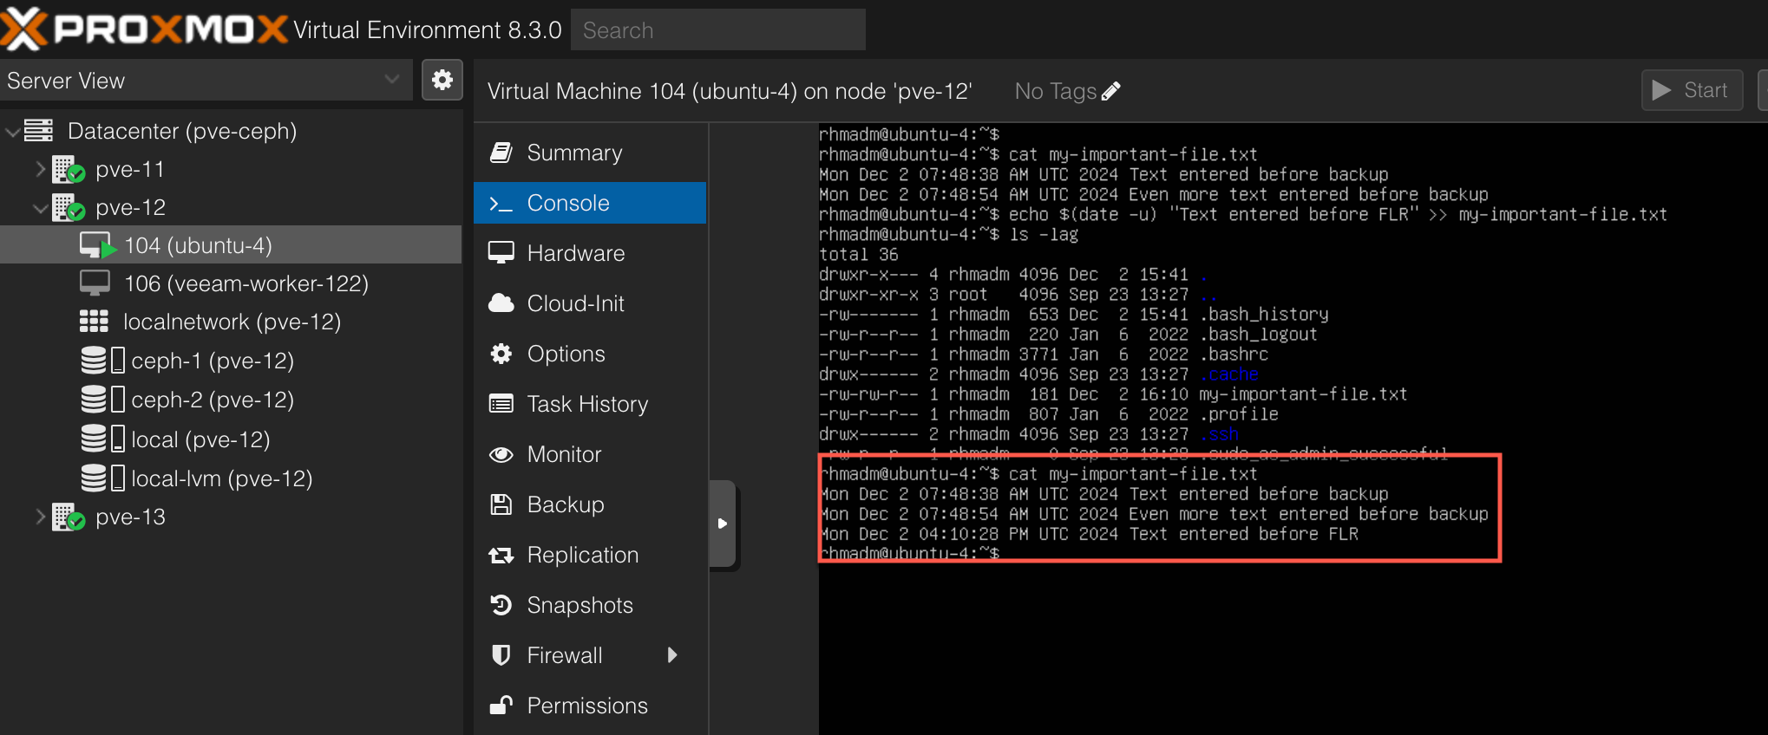Image resolution: width=1768 pixels, height=735 pixels.
Task: Click the Firewall shield icon
Action: click(501, 655)
